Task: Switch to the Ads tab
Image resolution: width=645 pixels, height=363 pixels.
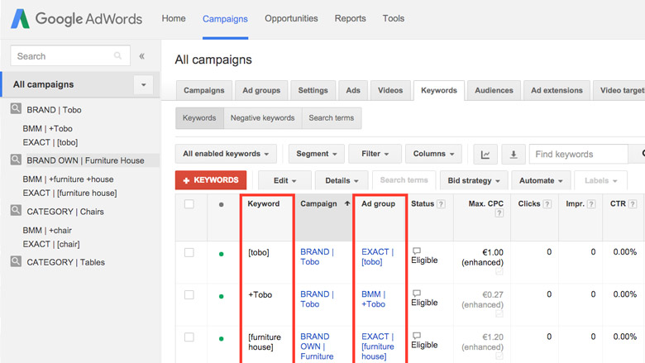Action: pyautogui.click(x=353, y=90)
